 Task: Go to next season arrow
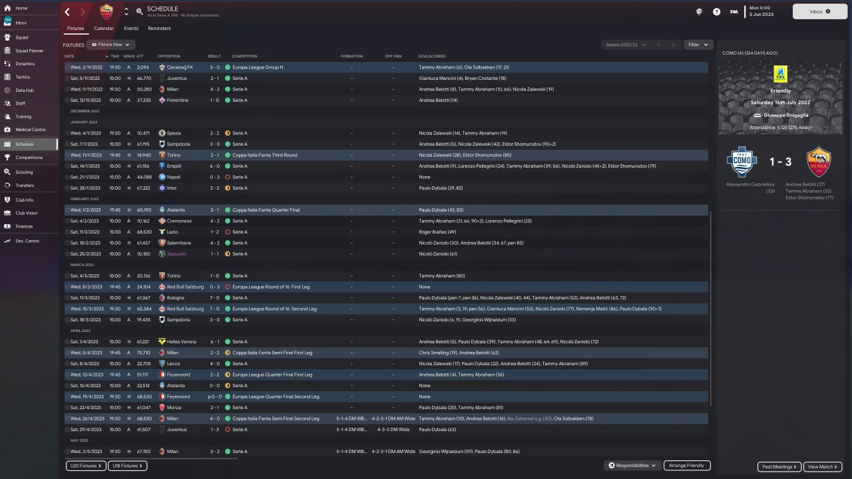[674, 45]
